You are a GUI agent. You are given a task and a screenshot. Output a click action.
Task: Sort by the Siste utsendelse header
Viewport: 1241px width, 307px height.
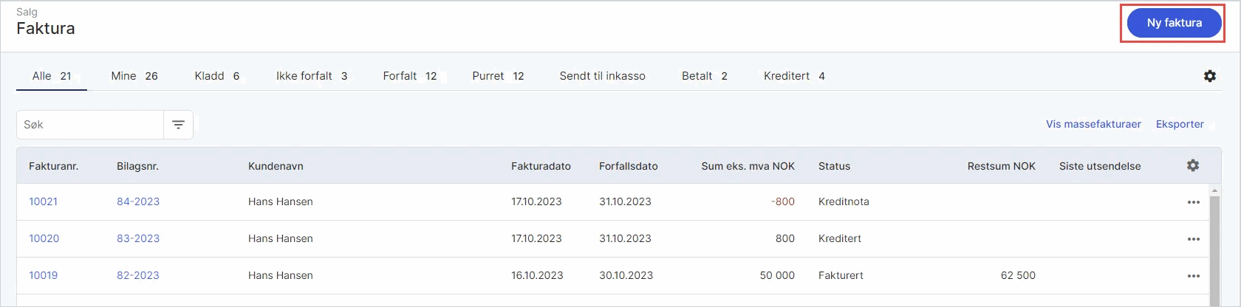click(1100, 166)
